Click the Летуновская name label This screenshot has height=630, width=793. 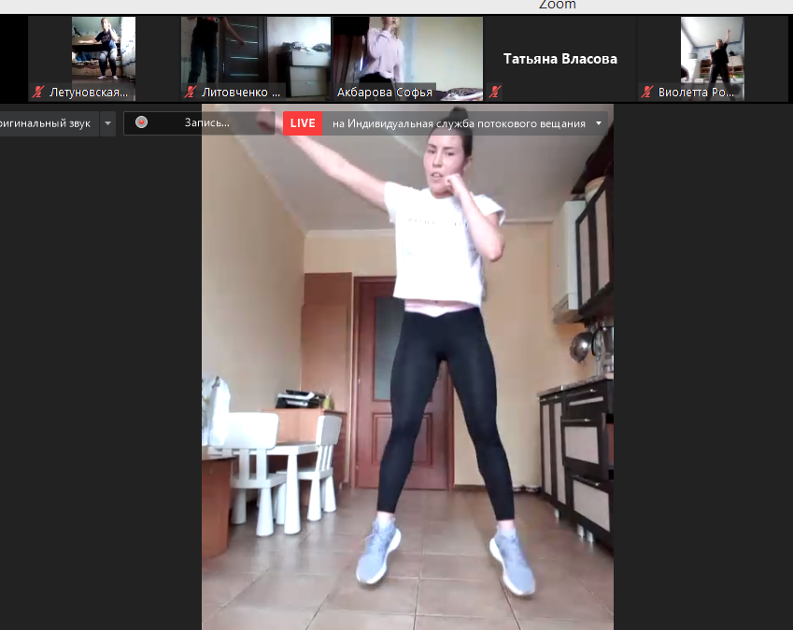point(89,93)
